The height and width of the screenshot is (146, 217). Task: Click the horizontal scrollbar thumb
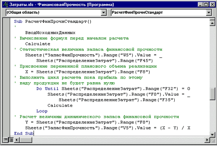coord(26,139)
